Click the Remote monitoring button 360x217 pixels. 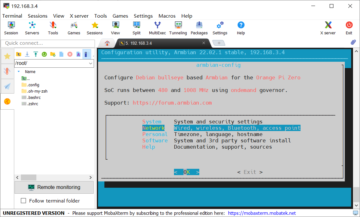54,187
